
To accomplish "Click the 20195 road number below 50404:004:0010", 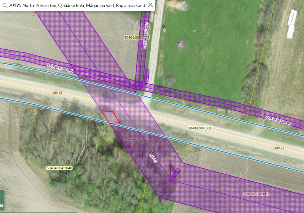I will coord(279,148).
